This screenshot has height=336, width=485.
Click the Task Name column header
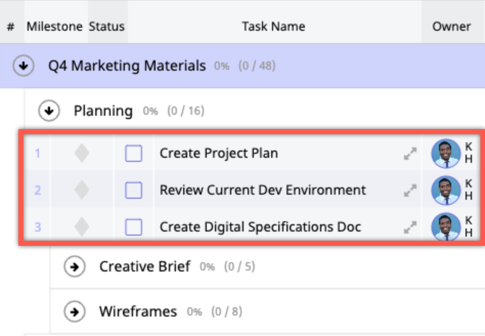tap(273, 27)
